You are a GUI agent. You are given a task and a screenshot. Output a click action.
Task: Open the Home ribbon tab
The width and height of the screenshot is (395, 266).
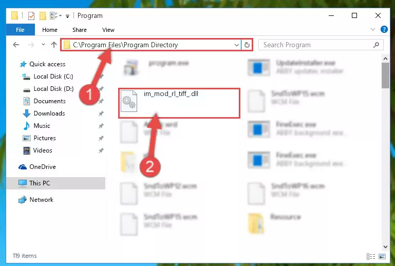(x=50, y=30)
